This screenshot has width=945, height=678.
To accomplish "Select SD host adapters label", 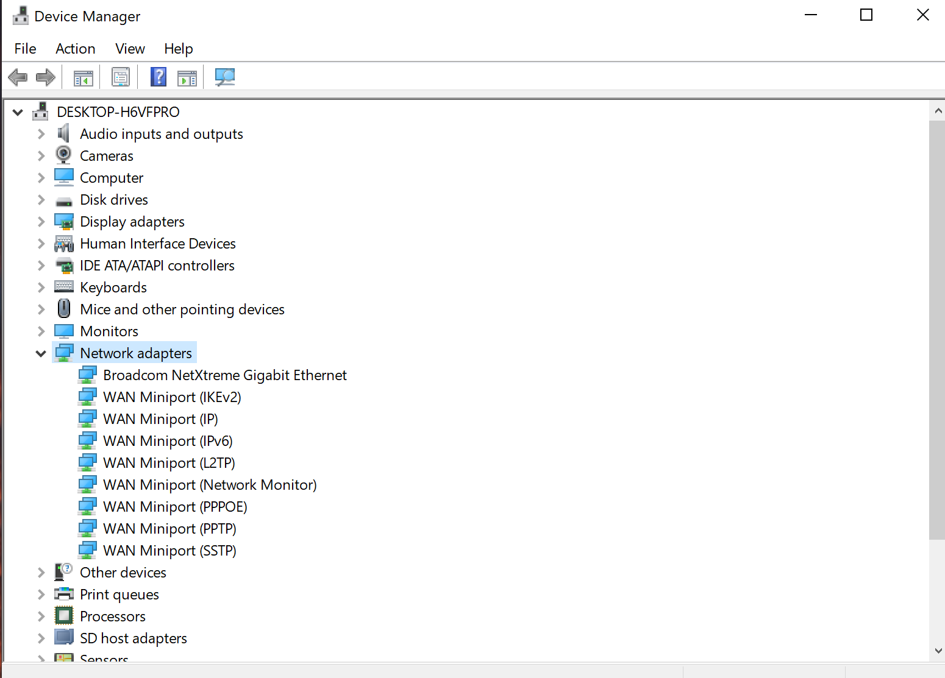I will tap(134, 638).
